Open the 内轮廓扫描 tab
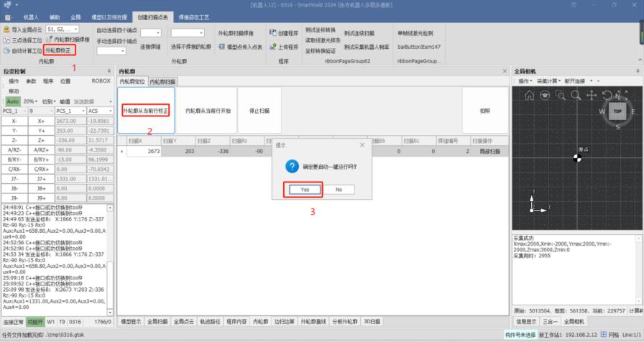This screenshot has width=644, height=342. (x=162, y=82)
